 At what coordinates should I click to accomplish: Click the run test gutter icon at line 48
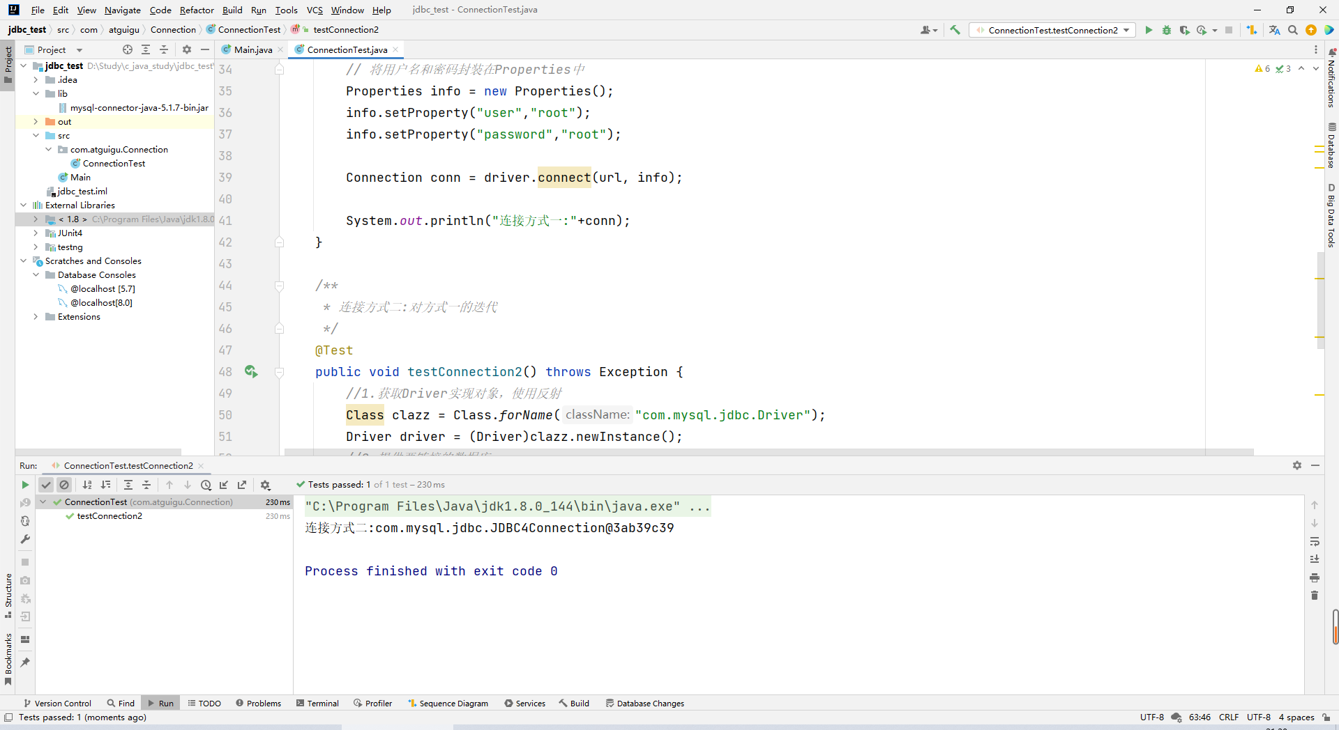251,372
